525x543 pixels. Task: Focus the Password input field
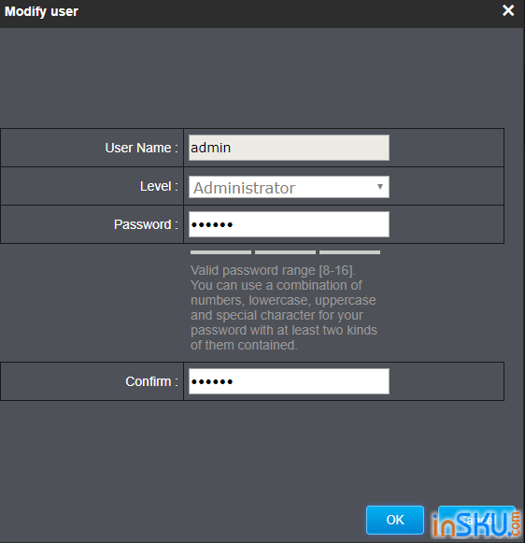click(289, 224)
